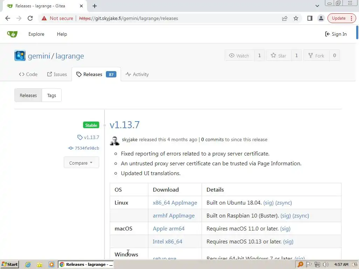
Task: Open the v1.13.7 release title
Action: coord(124,125)
